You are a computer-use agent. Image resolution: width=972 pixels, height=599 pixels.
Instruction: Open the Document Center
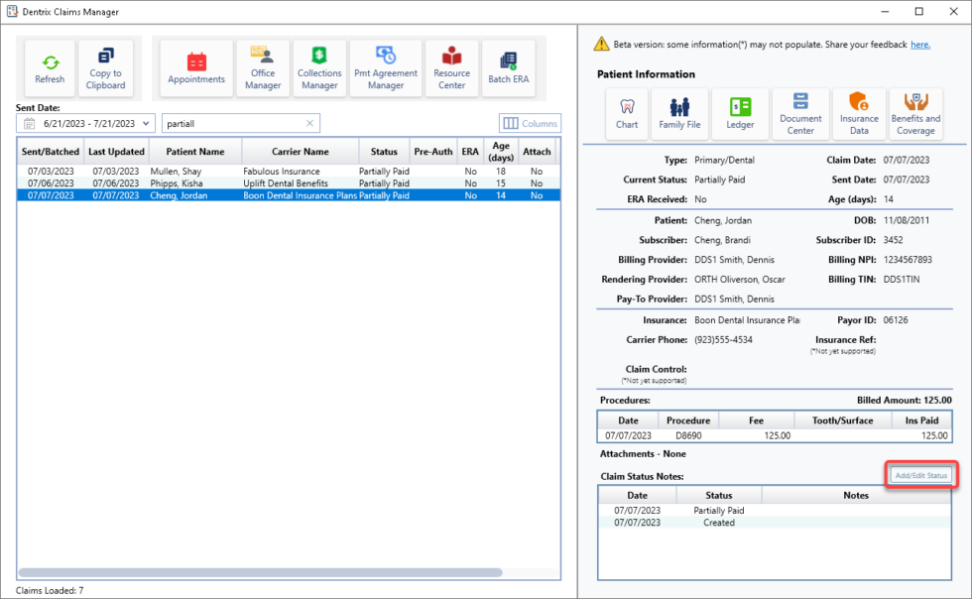click(800, 113)
